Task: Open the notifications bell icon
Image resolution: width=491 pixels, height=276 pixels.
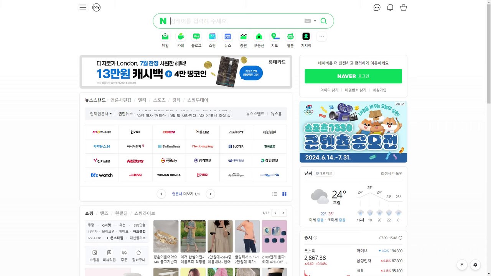Action: 390,7
